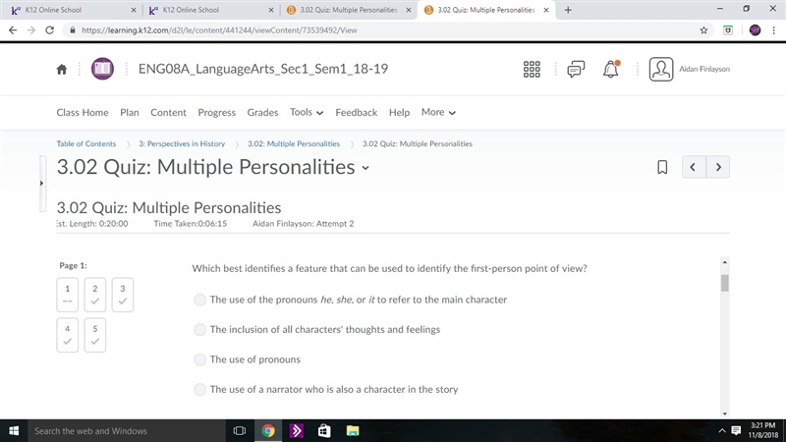786x442 pixels.
Task: Select answer about pronouns he, she, or it
Action: click(x=200, y=300)
